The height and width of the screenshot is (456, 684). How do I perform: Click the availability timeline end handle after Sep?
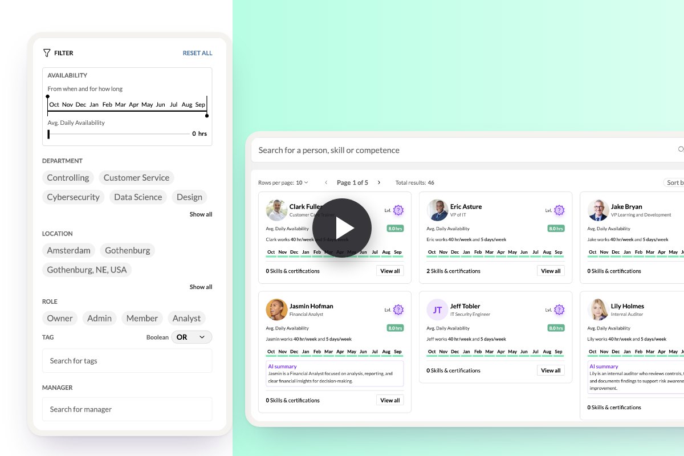[x=207, y=115]
